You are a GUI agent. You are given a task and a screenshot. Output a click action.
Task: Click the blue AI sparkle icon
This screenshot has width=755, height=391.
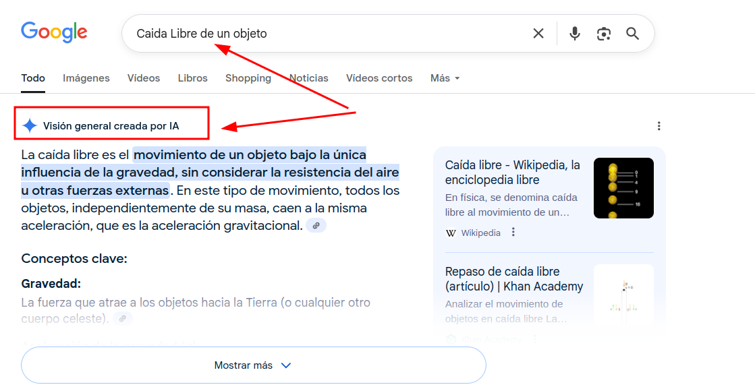(30, 125)
